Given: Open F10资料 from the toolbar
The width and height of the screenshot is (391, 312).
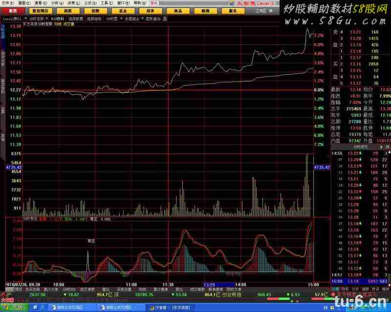Looking at the screenshot, I should point(58,19).
